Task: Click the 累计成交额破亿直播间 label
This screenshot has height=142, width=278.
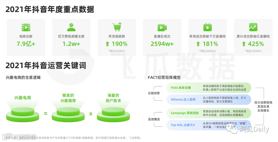Action: pyautogui.click(x=253, y=36)
